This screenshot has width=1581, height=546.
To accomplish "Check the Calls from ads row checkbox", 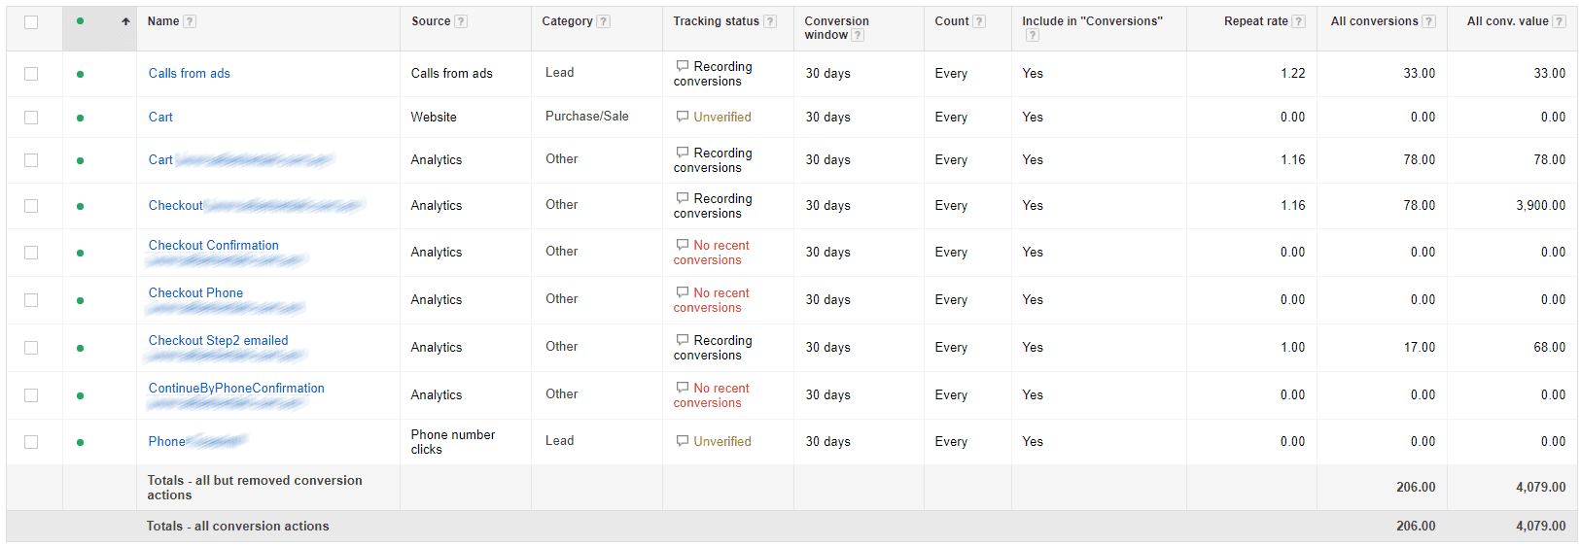I will (31, 74).
